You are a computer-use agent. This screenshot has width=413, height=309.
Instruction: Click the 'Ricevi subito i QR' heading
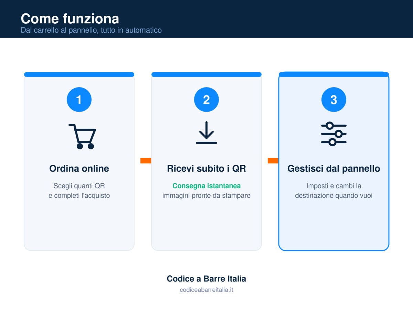point(206,169)
